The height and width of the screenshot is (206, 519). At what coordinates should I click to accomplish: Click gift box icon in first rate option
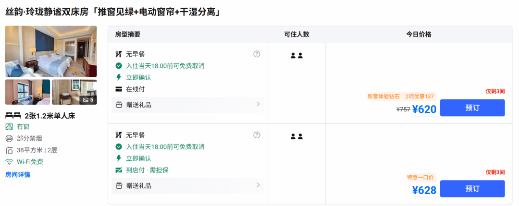pos(119,105)
